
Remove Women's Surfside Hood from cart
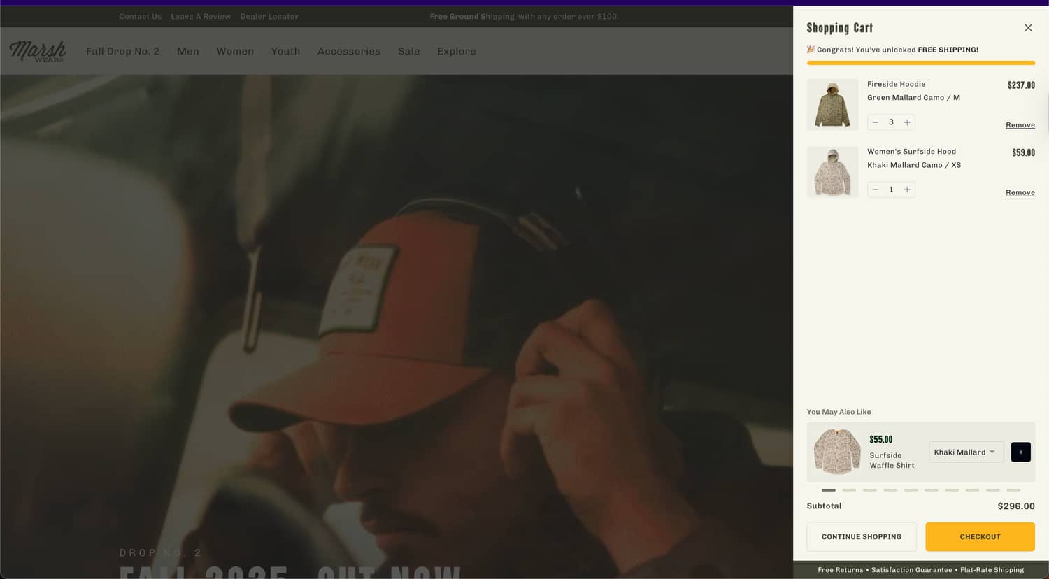pyautogui.click(x=1020, y=192)
